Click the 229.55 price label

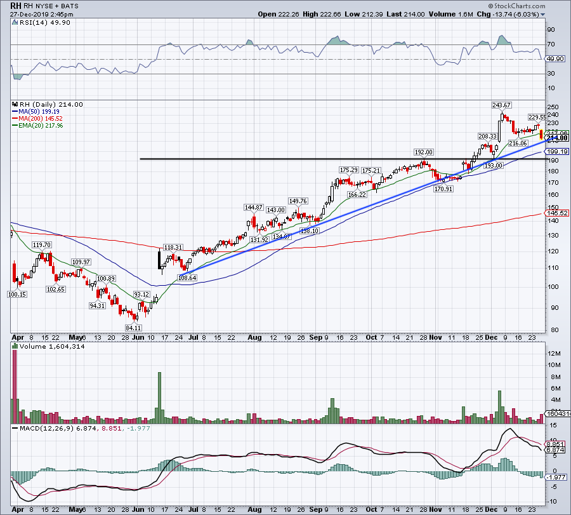point(537,117)
